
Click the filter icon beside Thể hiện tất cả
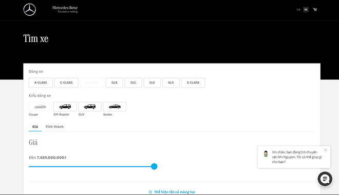(x=150, y=192)
